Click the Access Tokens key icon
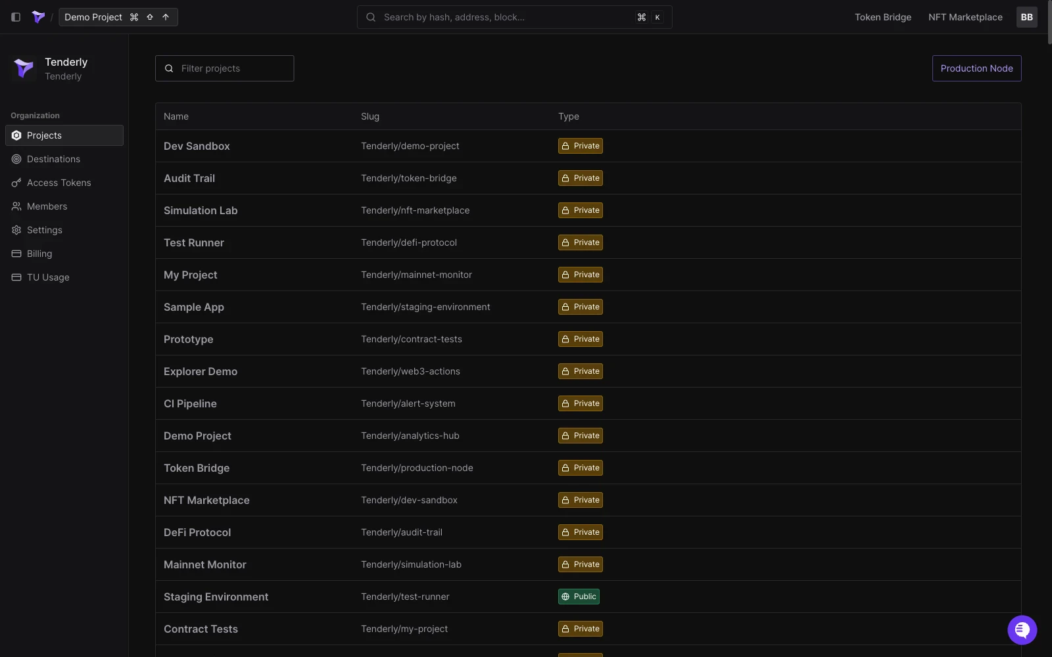 tap(16, 183)
